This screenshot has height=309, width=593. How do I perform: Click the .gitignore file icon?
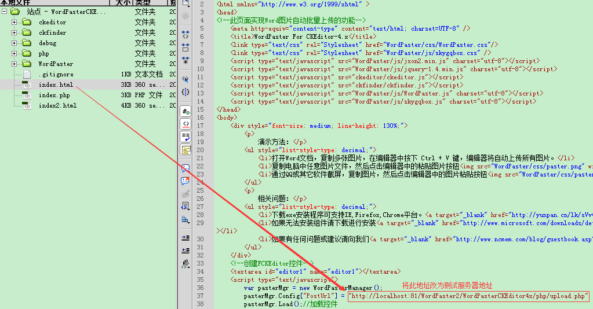[x=27, y=74]
